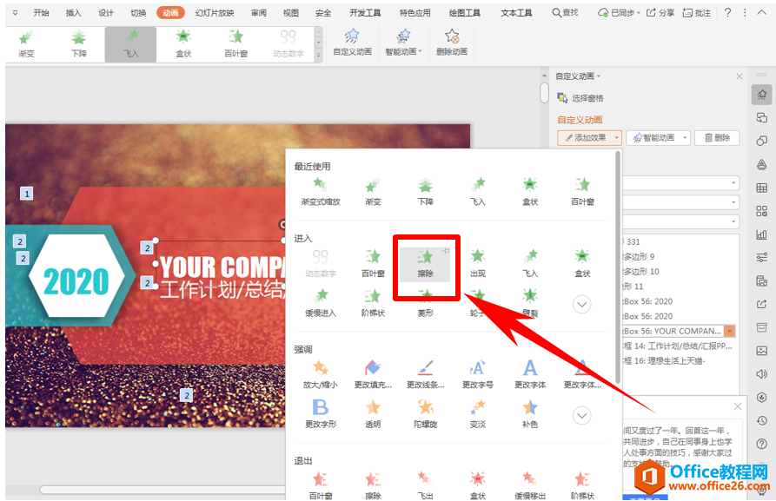Expand more entrance effects chevron
Screen dimensions: 776x501
click(582, 304)
